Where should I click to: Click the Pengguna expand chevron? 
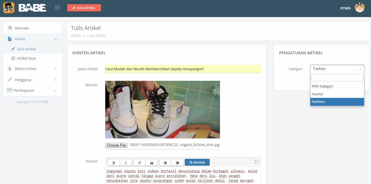(55, 80)
